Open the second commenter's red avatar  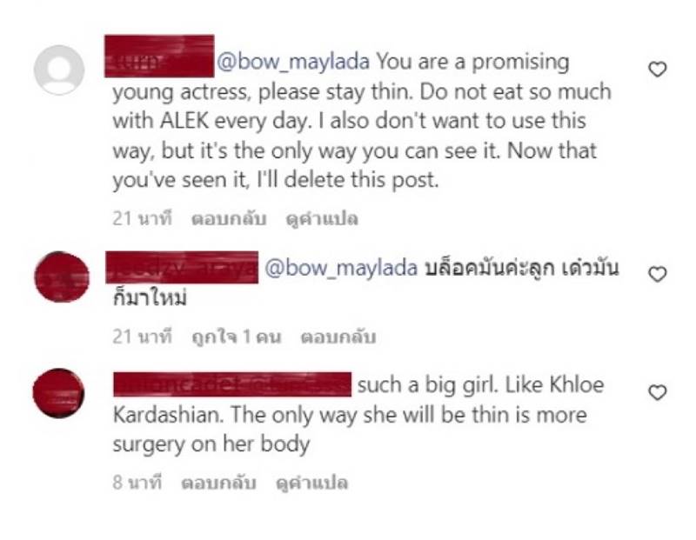pyautogui.click(x=62, y=277)
